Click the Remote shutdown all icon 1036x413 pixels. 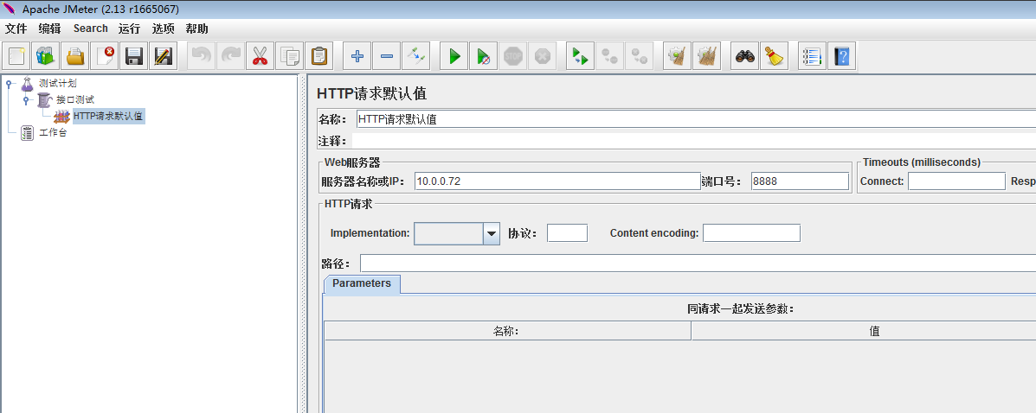639,56
